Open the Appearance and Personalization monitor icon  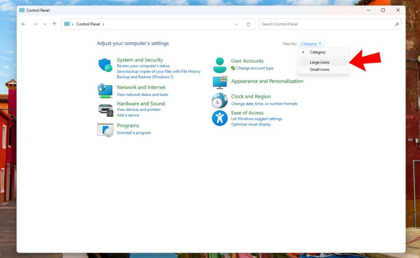(220, 82)
